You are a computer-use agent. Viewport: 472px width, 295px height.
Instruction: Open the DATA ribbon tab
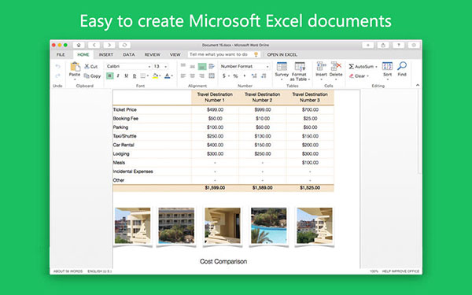point(128,55)
